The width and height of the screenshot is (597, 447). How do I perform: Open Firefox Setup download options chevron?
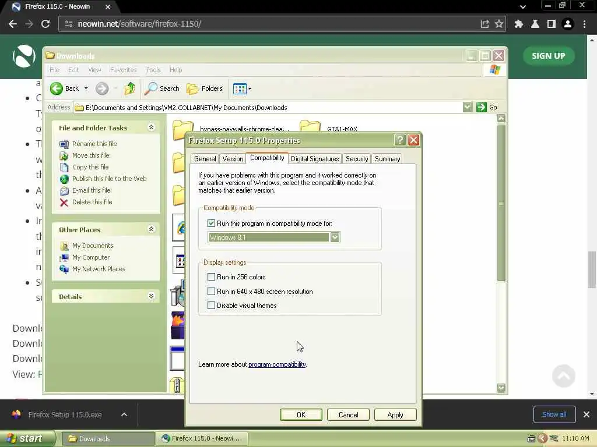(124, 414)
